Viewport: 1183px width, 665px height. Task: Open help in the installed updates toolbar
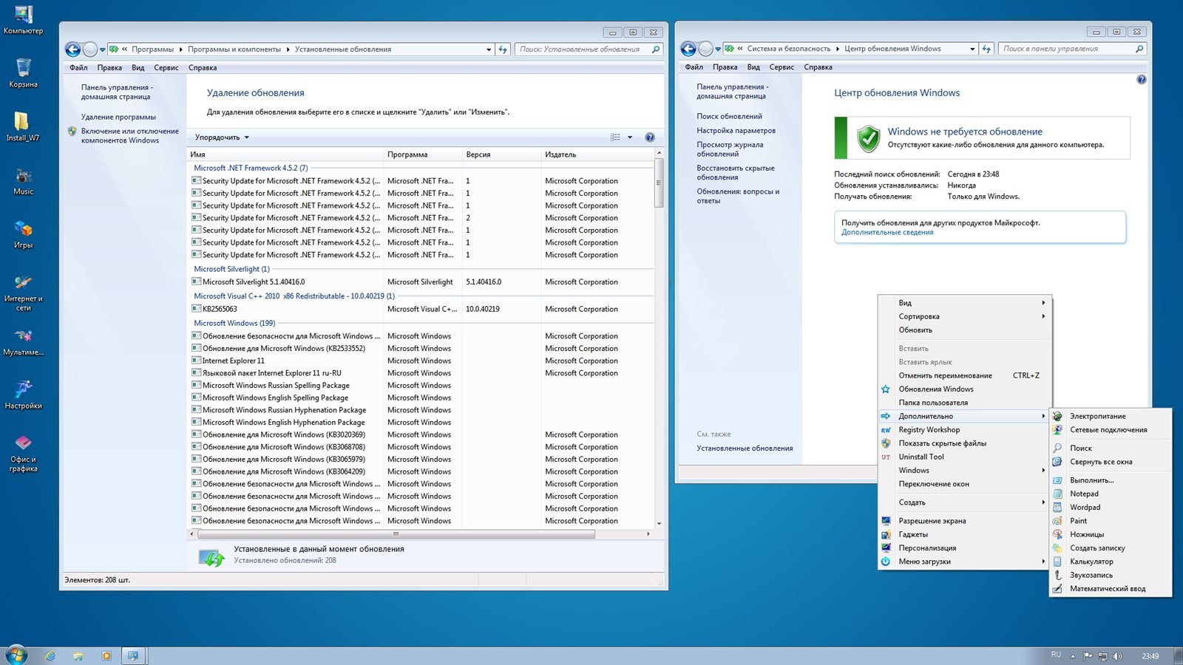[x=650, y=137]
